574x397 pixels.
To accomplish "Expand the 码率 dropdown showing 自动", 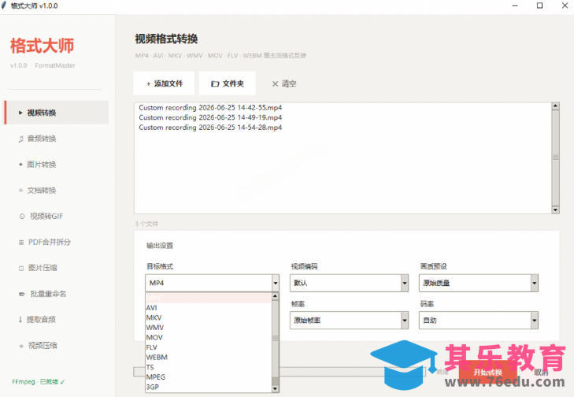I will point(479,321).
